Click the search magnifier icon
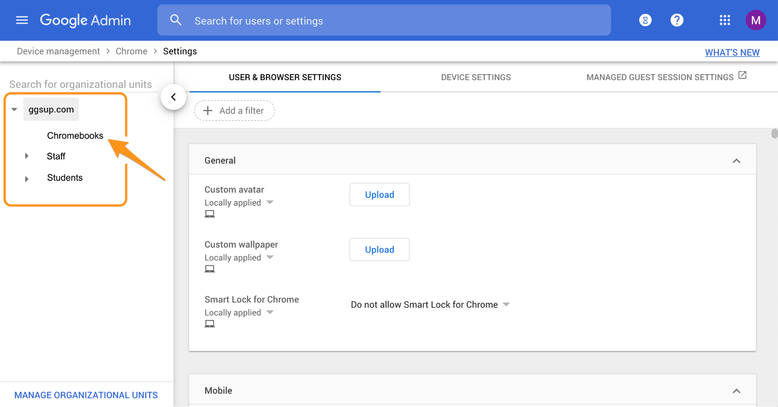778x407 pixels. point(176,20)
